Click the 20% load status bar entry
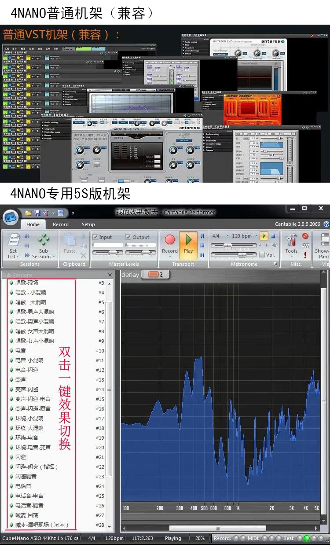 click(200, 538)
